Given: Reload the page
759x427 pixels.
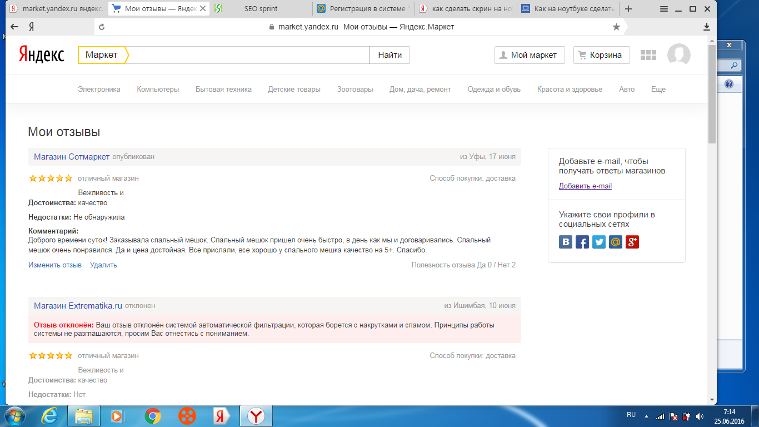Looking at the screenshot, I should 102,27.
